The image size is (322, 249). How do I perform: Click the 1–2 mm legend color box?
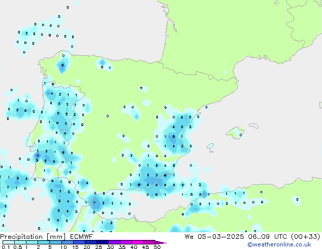point(32,242)
